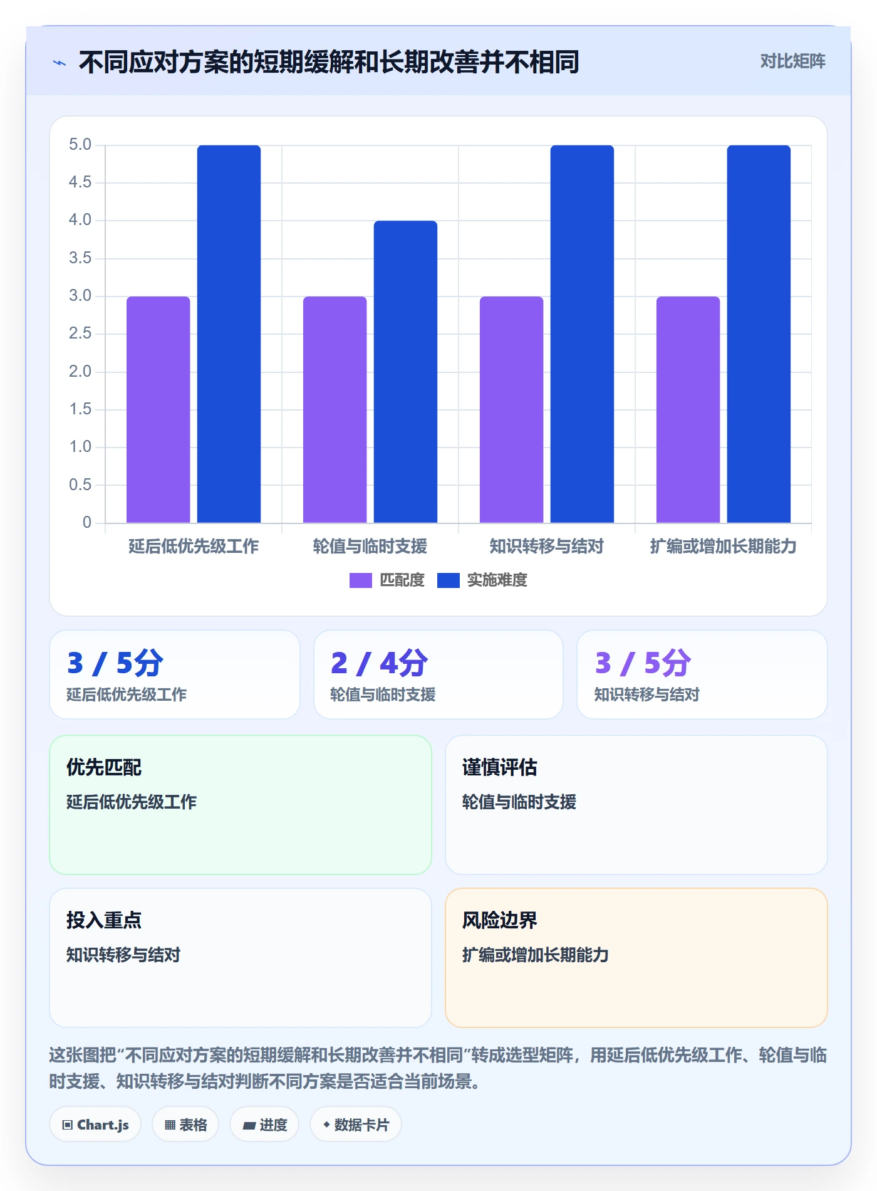This screenshot has width=877, height=1191.
Task: Select the purple bar for 扩编或增加长期能力
Action: 688,409
